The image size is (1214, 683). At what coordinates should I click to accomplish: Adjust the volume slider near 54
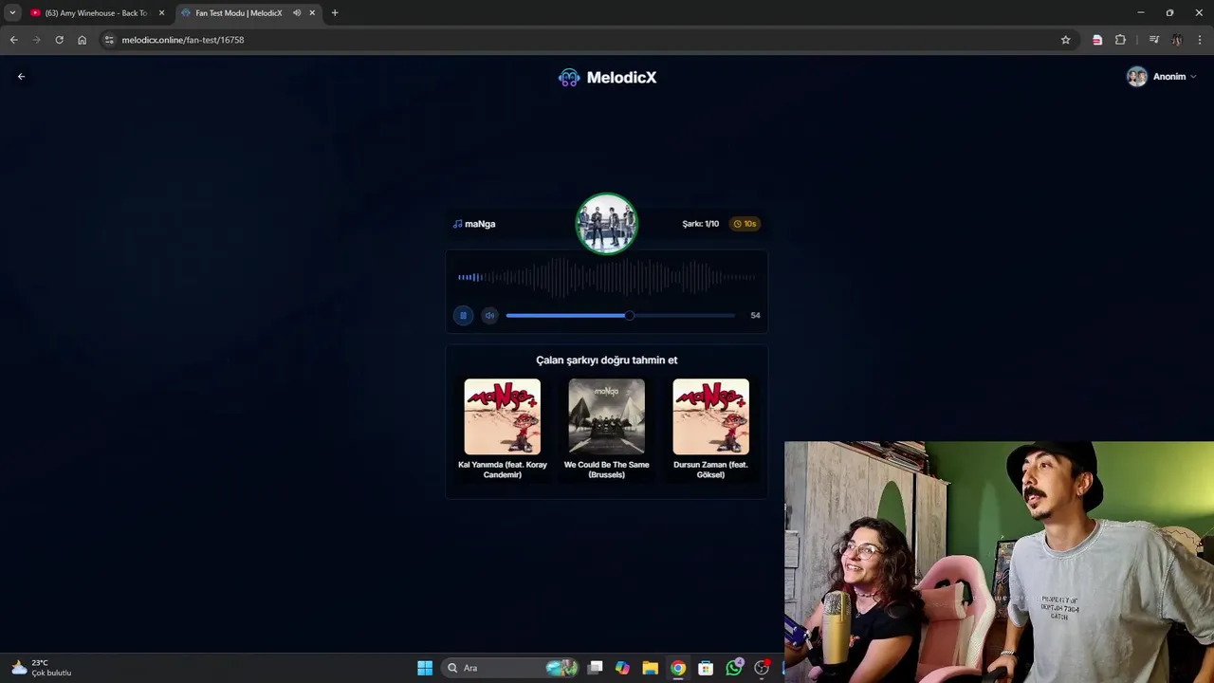(620, 315)
